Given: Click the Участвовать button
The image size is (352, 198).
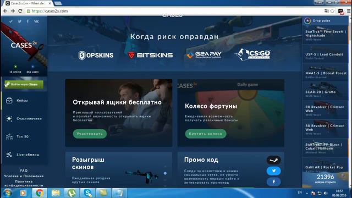Looking at the screenshot, I should click(90, 134).
